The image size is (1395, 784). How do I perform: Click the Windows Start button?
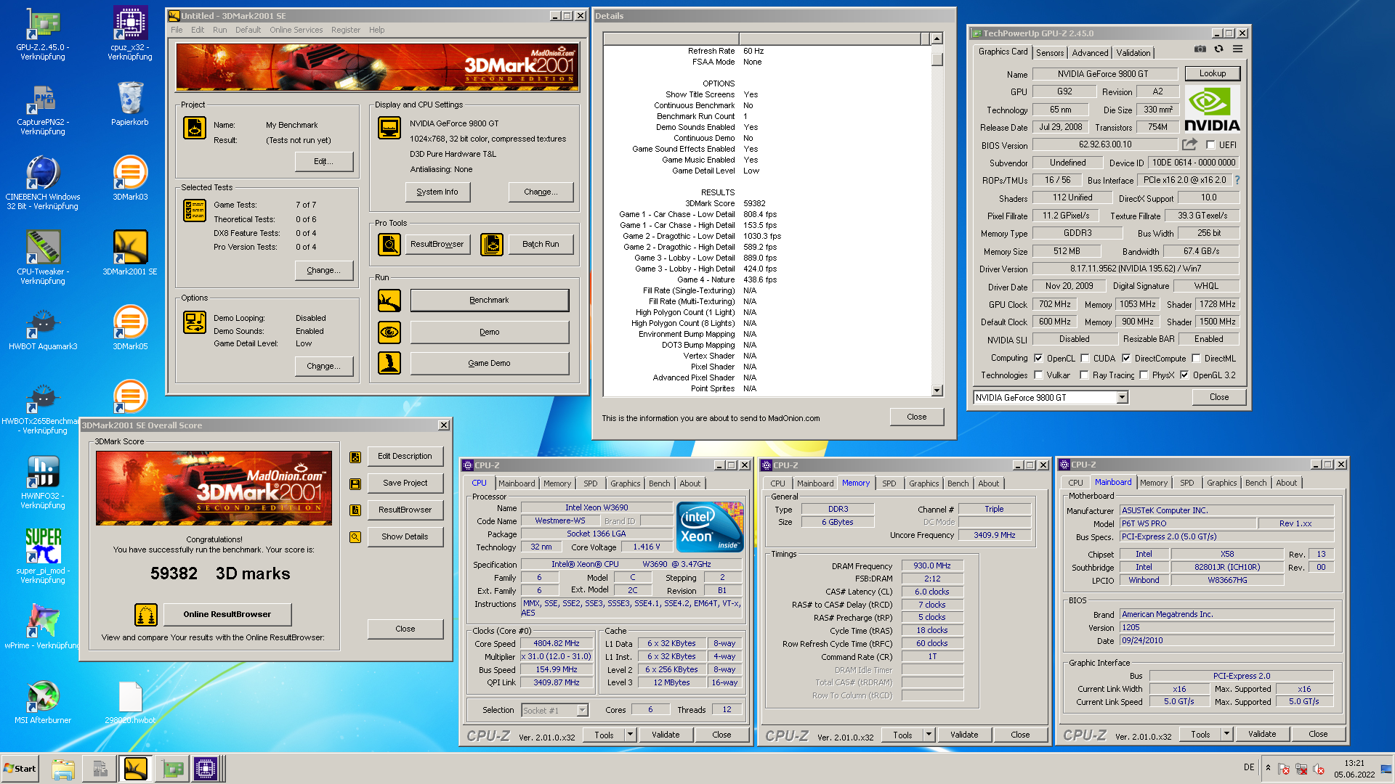click(20, 769)
